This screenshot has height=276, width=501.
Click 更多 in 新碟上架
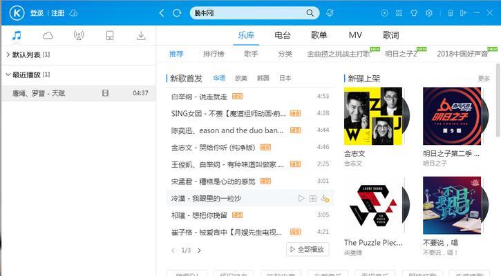click(484, 79)
